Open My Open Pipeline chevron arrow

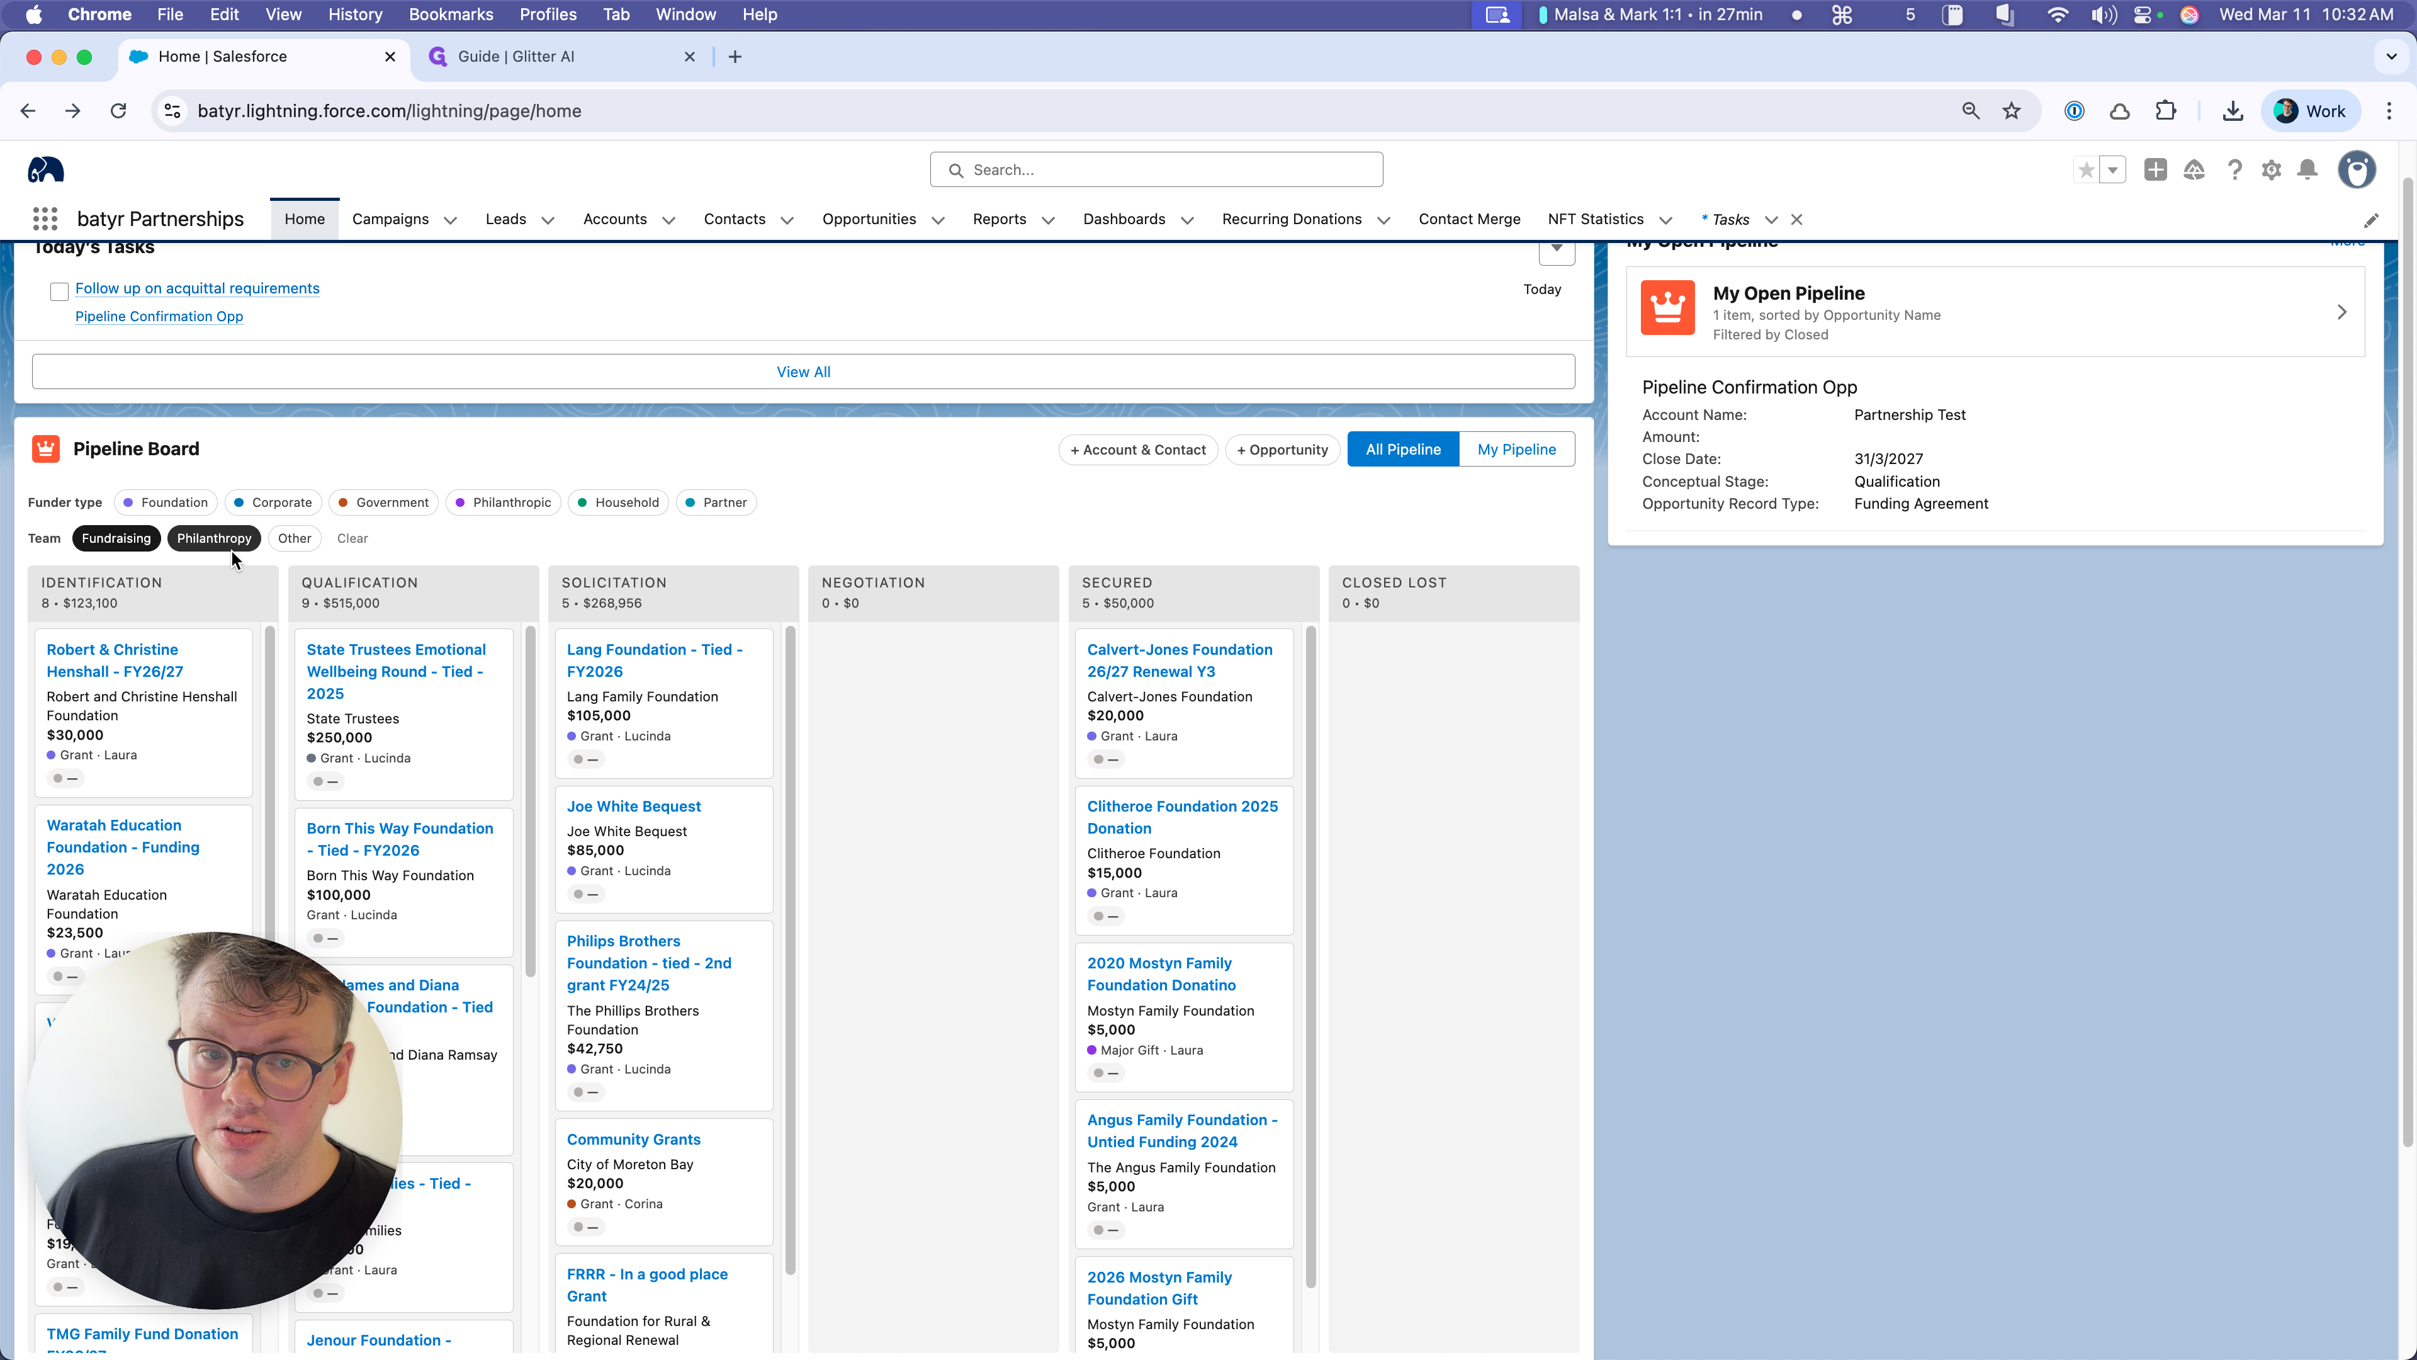[2342, 312]
